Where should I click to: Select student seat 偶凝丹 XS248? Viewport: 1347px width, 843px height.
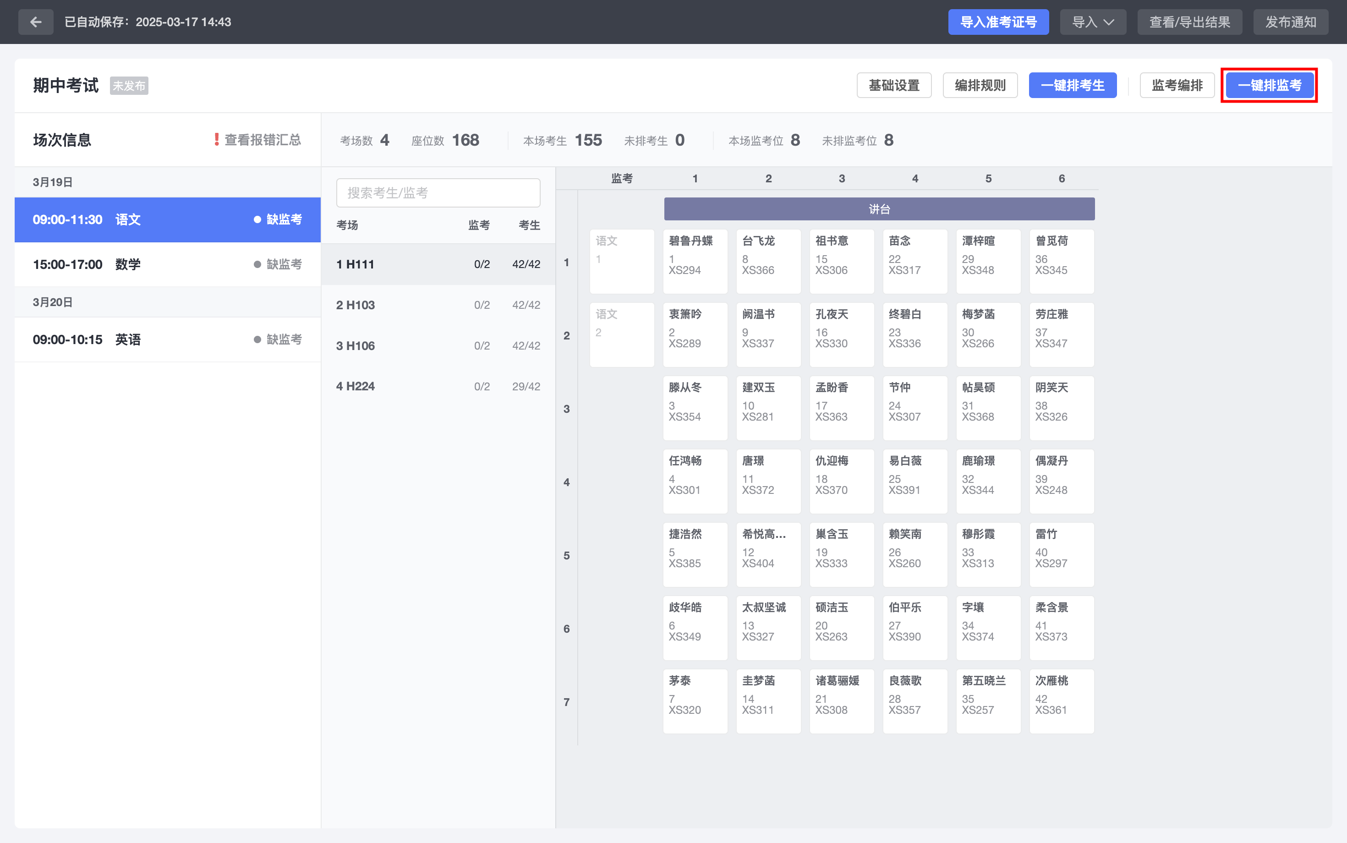tap(1062, 481)
